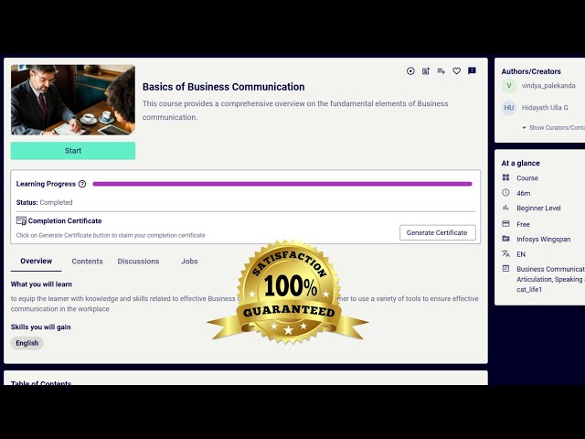Click the bar chart icon beside Beginner Level
585x439 pixels.
(x=505, y=208)
